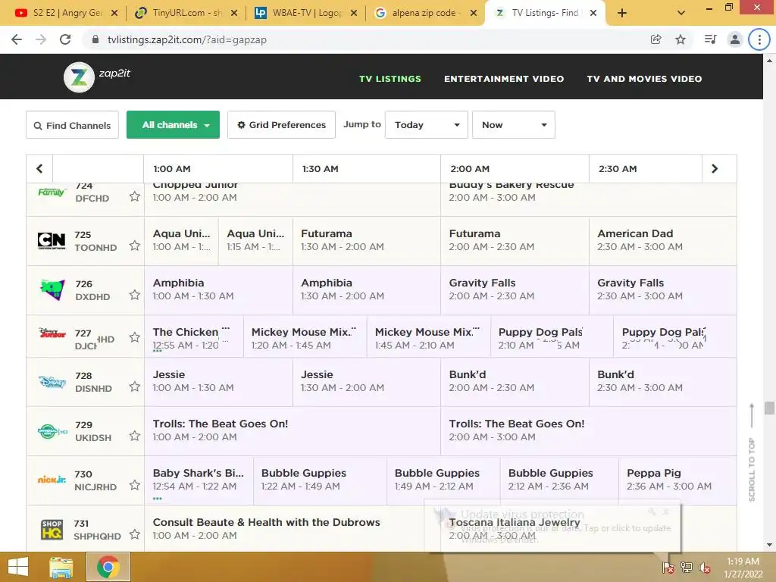Switch to the TinyURL.com tab
Viewport: 776px width, 582px height.
coord(186,13)
